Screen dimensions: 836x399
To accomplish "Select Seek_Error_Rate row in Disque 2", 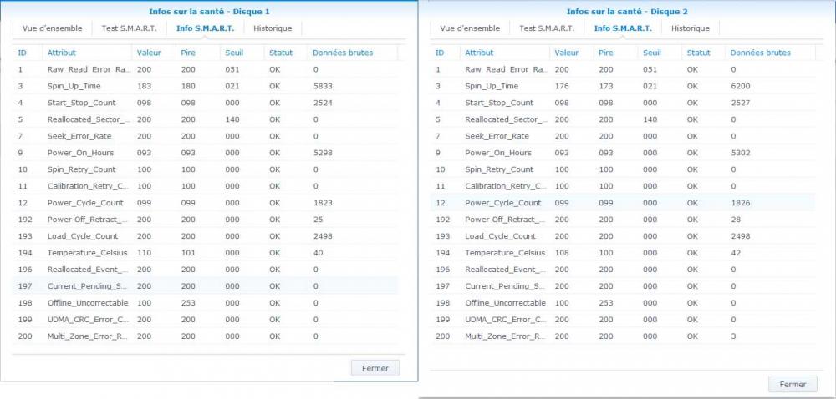I will coord(624,136).
